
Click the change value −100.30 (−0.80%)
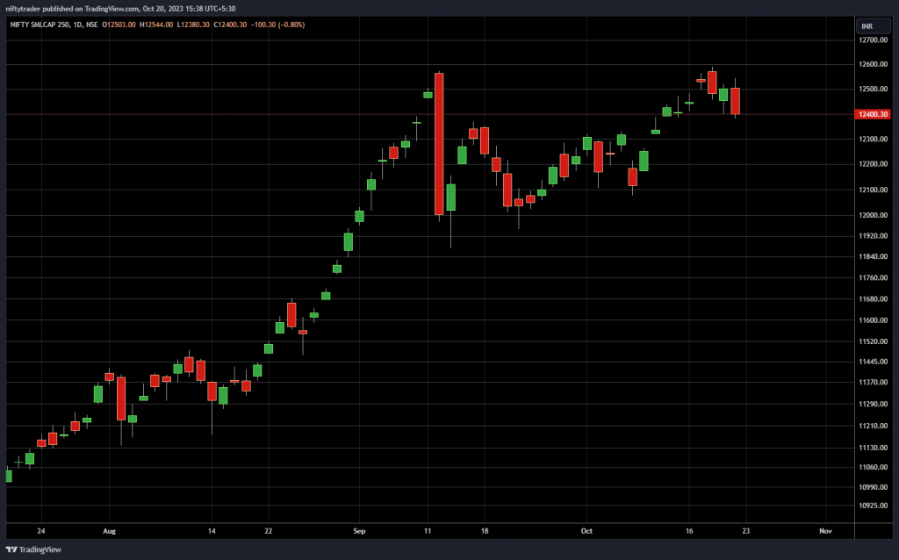[277, 25]
